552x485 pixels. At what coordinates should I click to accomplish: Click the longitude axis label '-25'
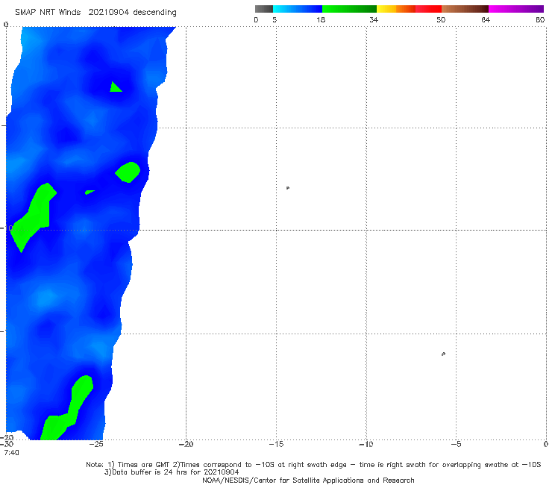point(96,444)
